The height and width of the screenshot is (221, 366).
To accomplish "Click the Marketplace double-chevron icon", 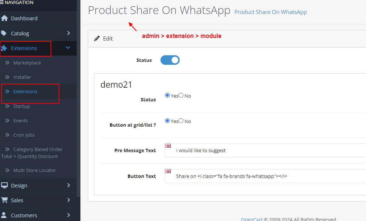I will [7, 63].
